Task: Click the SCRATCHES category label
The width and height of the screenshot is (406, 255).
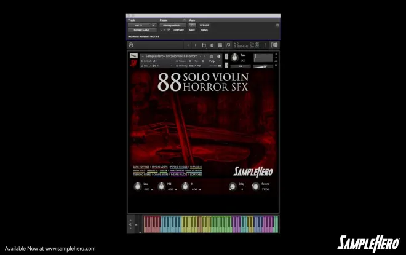Action: coord(196,175)
